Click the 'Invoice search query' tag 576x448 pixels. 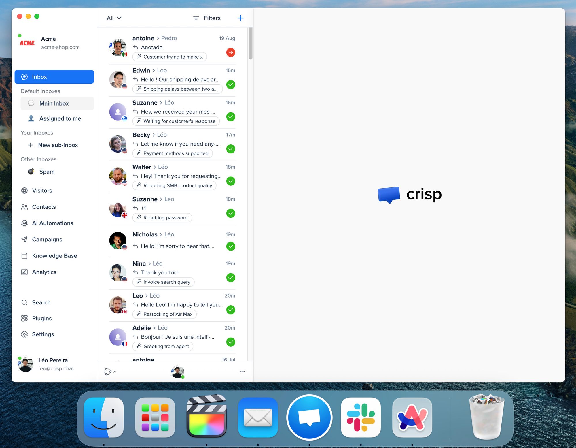(x=164, y=282)
